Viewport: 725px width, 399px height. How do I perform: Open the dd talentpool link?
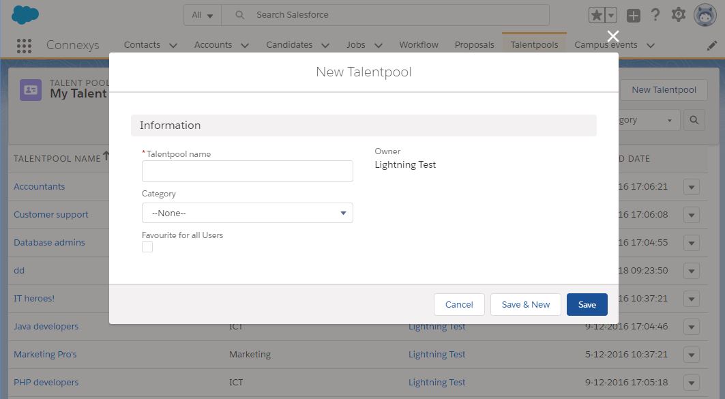point(19,271)
